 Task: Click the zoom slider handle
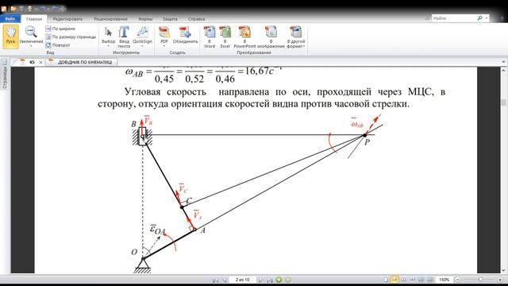(481, 279)
